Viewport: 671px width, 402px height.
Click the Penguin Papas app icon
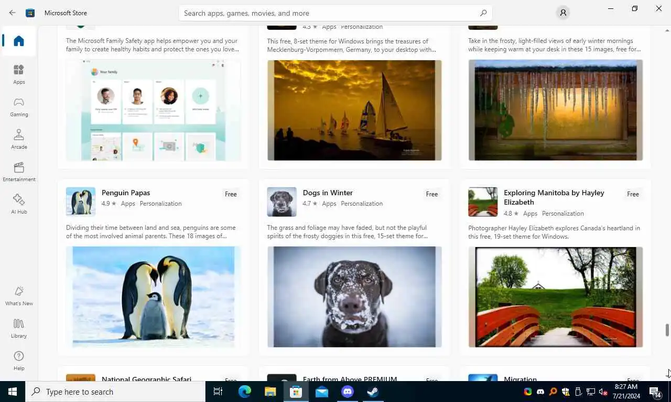pos(81,202)
